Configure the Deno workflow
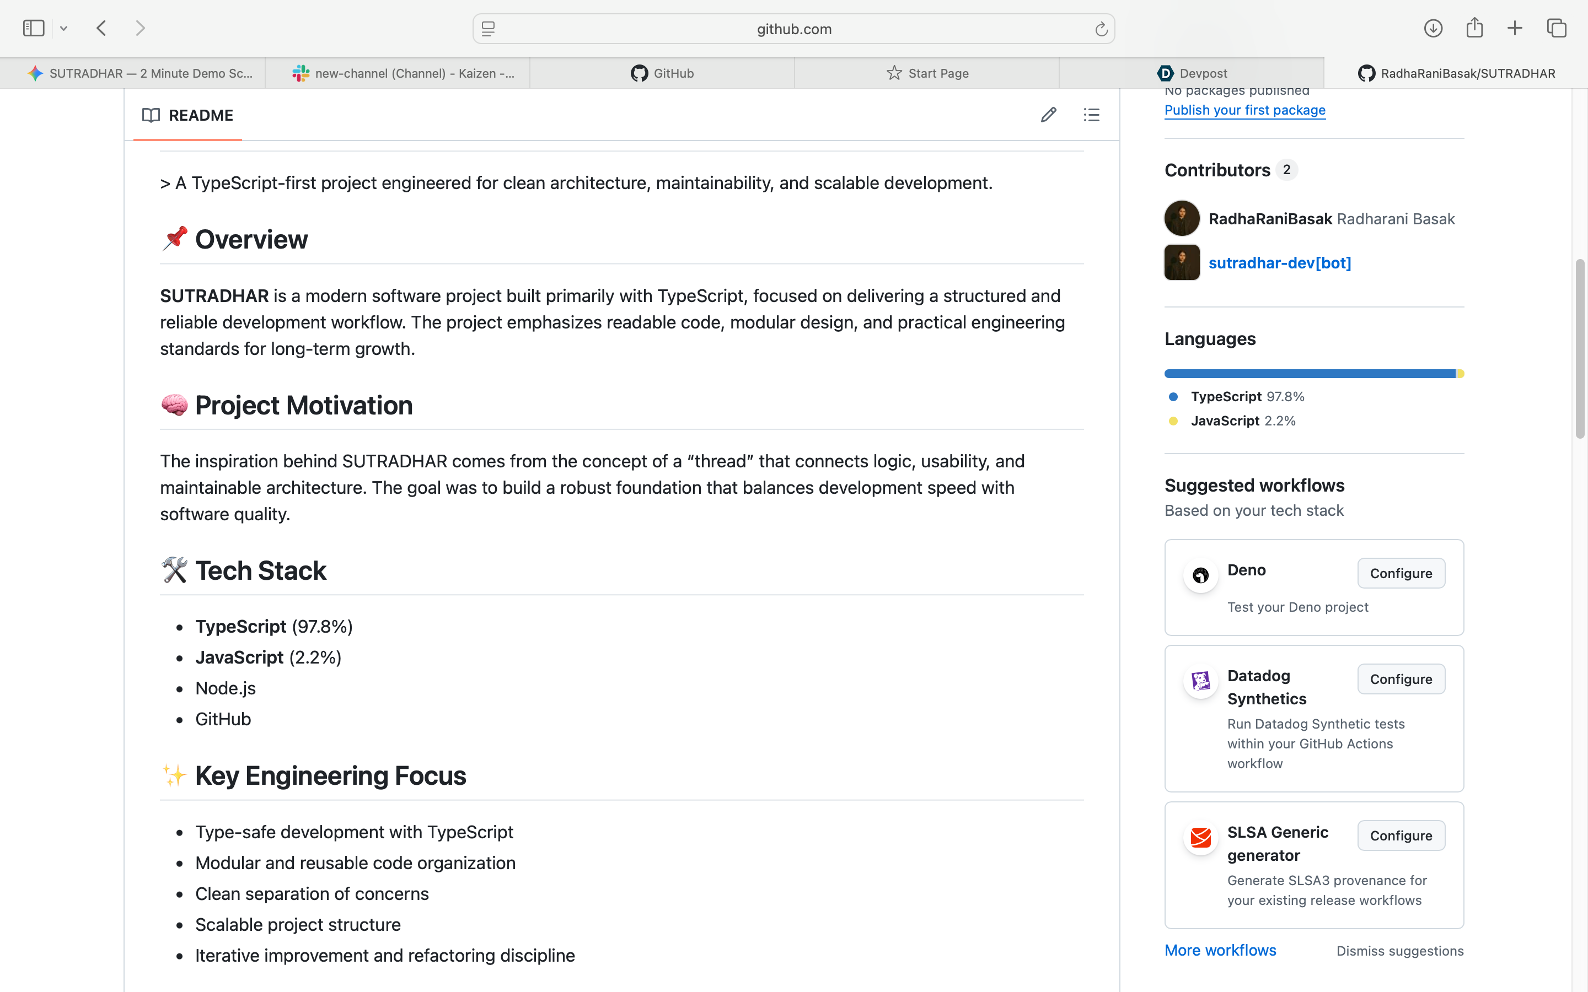This screenshot has width=1588, height=992. tap(1401, 573)
